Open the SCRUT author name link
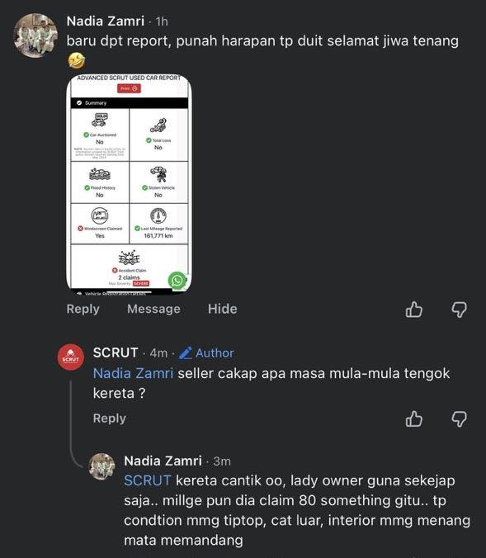Screen dimensions: 486x558 click(x=116, y=353)
